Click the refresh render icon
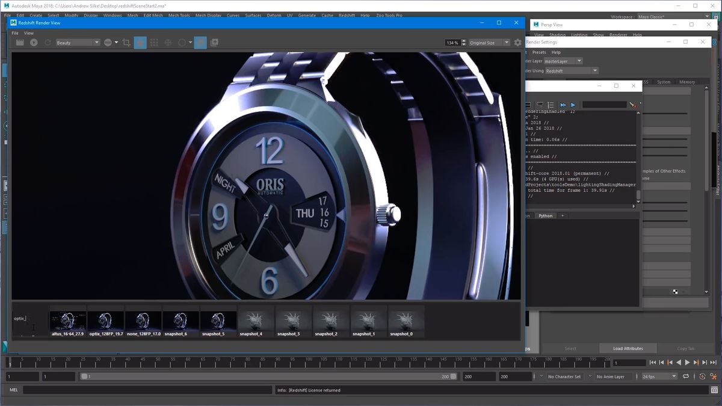 [48, 43]
